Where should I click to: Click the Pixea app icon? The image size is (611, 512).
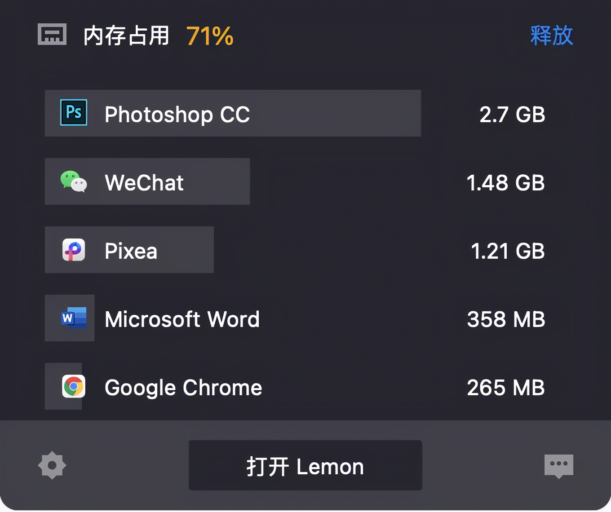point(73,250)
